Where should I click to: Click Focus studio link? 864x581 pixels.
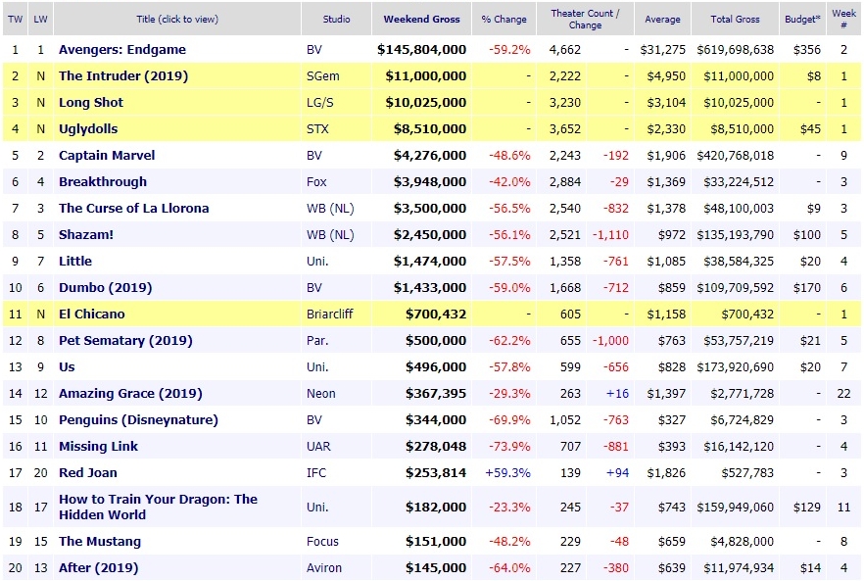click(322, 542)
